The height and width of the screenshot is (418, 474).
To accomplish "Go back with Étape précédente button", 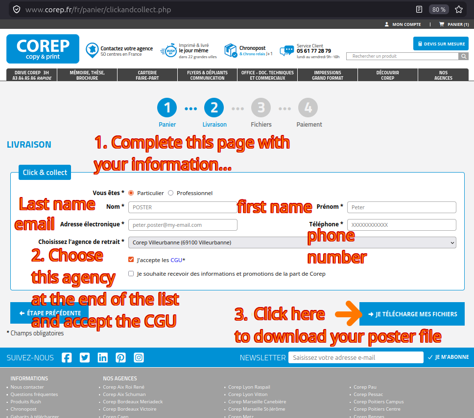I will [49, 313].
